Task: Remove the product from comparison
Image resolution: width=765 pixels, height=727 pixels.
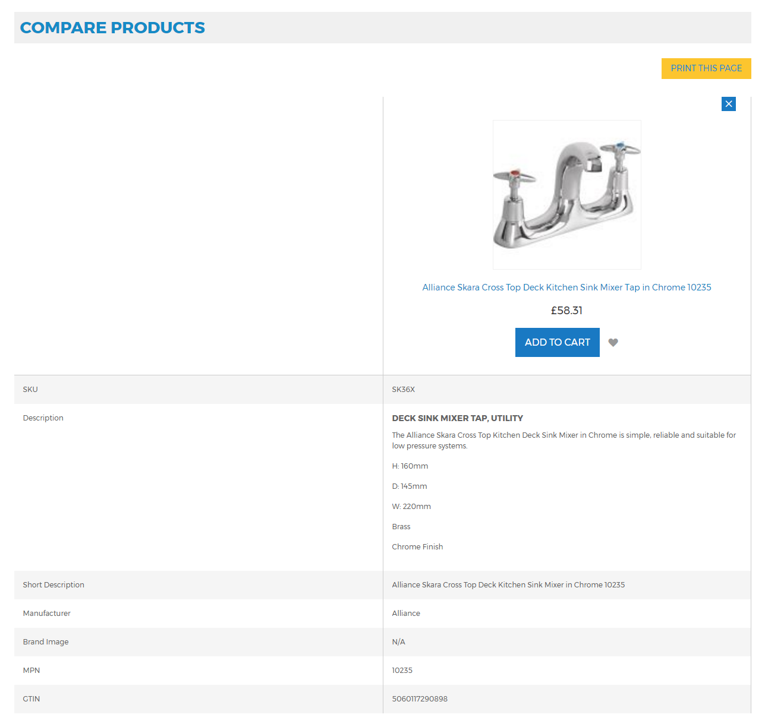Action: (x=728, y=104)
